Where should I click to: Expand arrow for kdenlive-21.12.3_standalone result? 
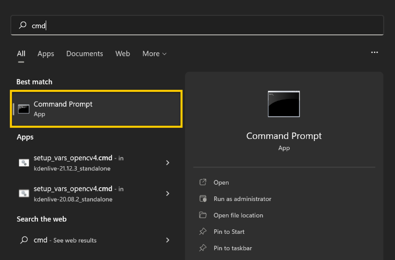pyautogui.click(x=168, y=163)
